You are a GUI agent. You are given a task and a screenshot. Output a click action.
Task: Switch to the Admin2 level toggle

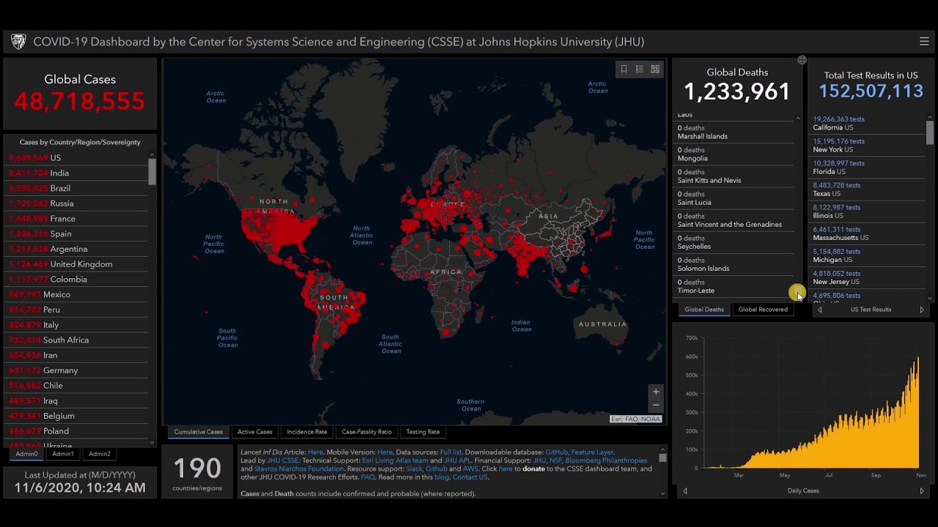click(99, 454)
